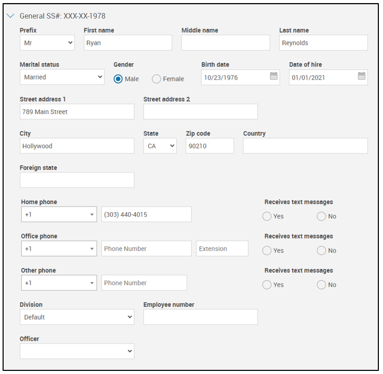Expand the Marital status dropdown

[x=62, y=77]
